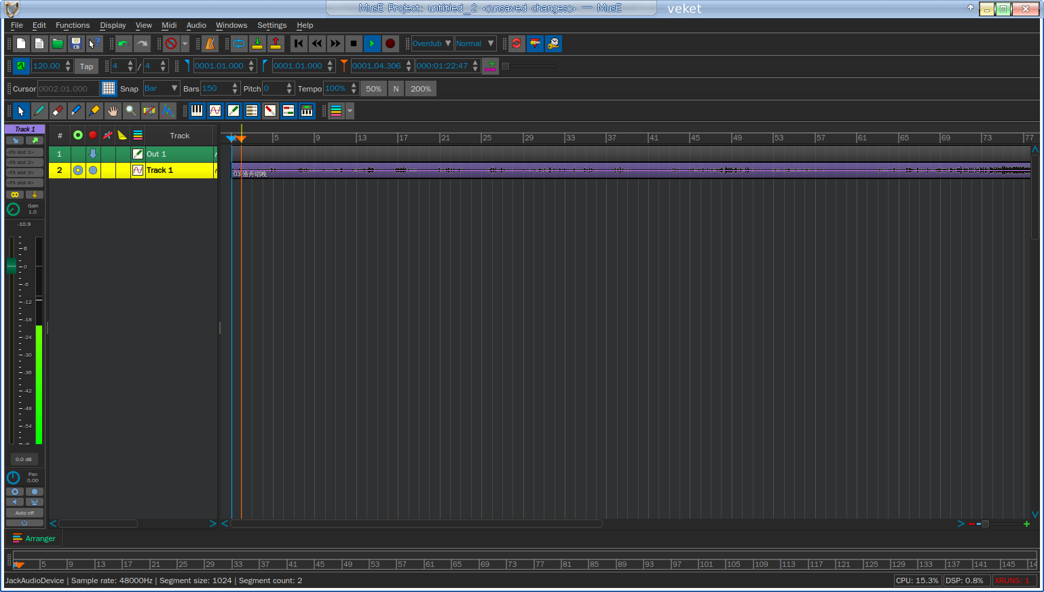The height and width of the screenshot is (592, 1044).
Task: Click the Pan knob in the strip
Action: tap(14, 477)
